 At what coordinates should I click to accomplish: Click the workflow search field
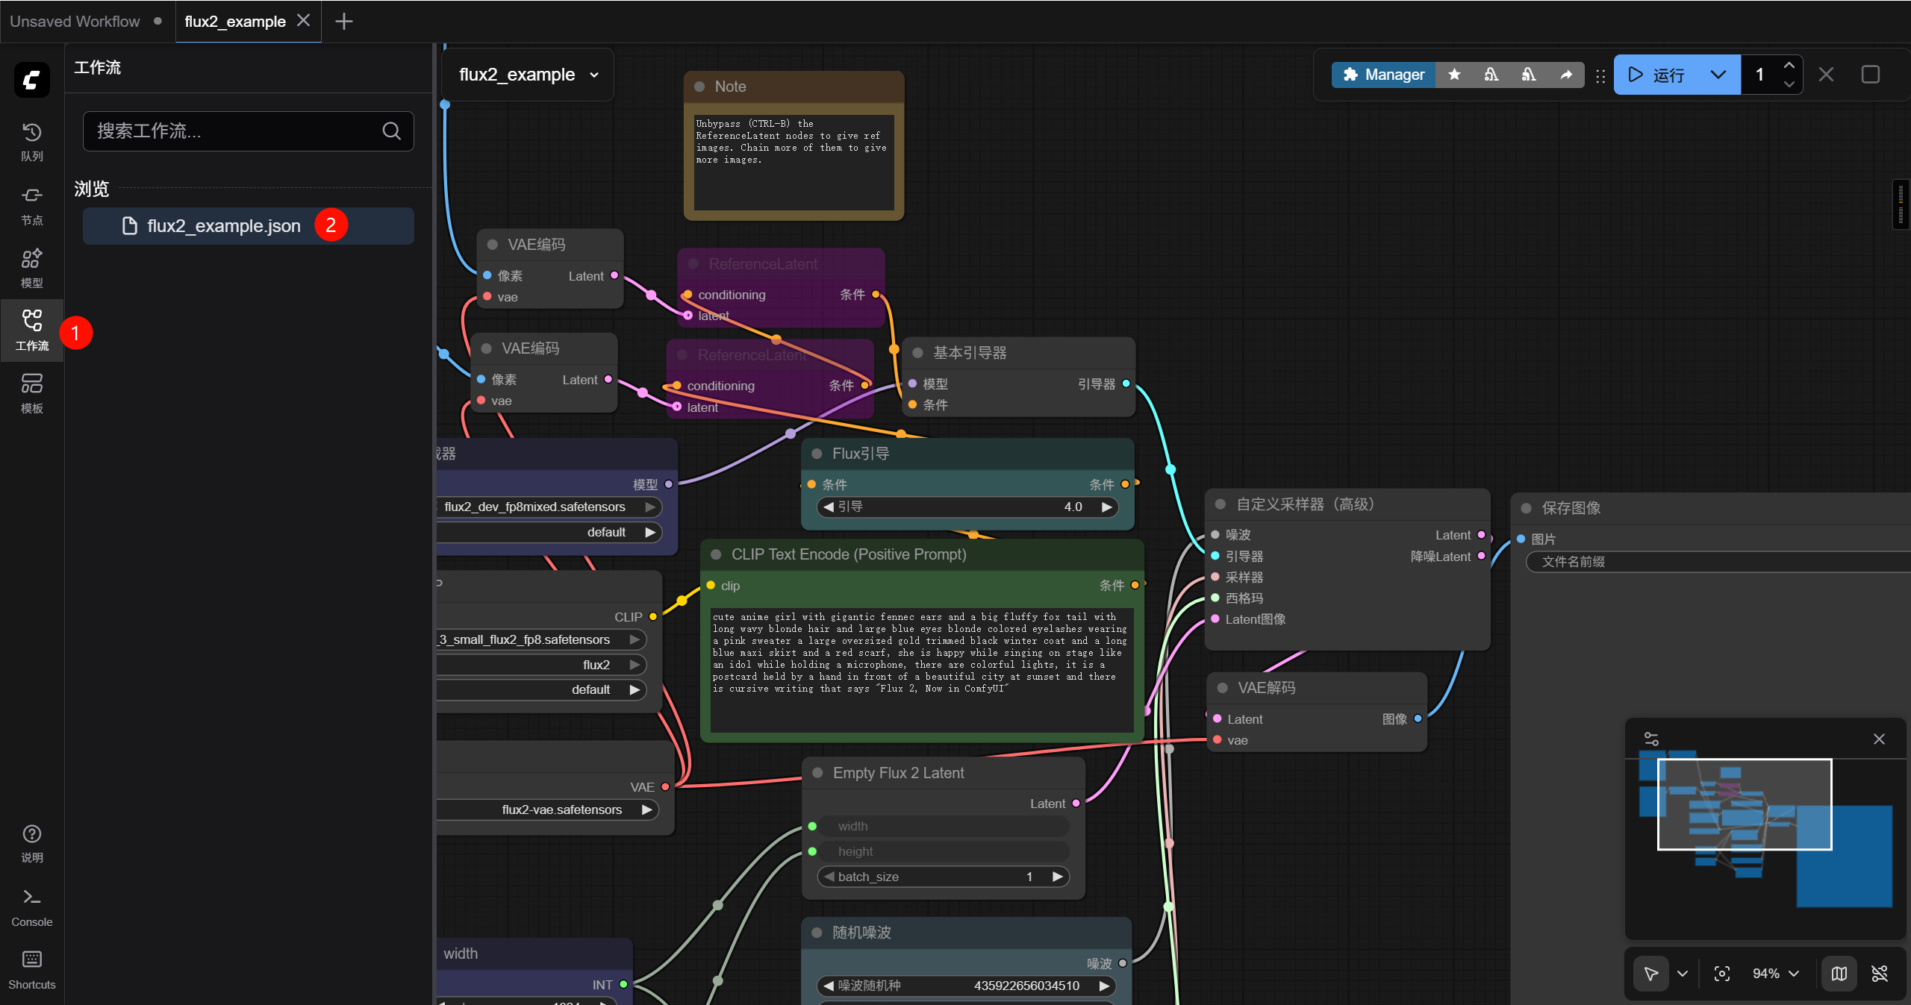pos(239,131)
